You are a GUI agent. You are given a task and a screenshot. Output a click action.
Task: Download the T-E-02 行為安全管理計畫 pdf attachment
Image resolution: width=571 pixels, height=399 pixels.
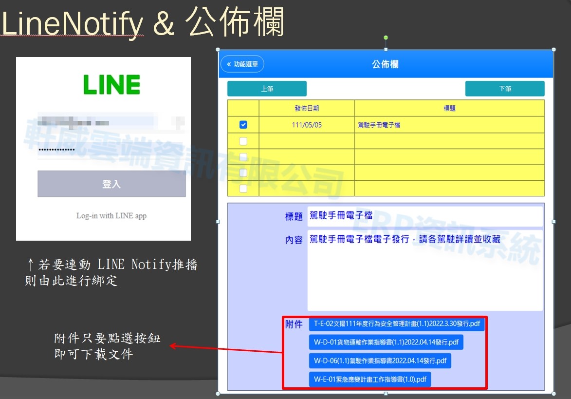click(x=397, y=324)
